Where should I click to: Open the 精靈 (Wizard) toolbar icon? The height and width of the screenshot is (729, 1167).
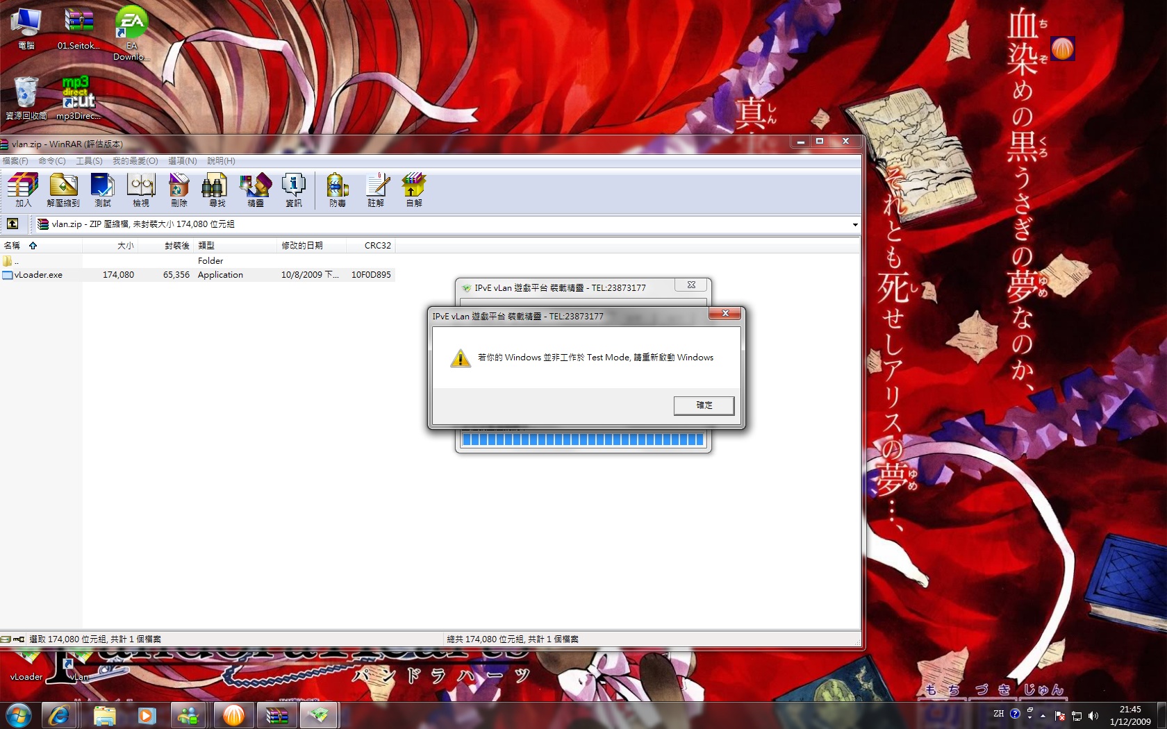256,190
